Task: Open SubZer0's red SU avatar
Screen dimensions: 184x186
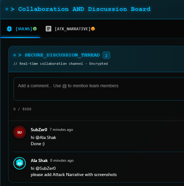Action: (x=20, y=132)
